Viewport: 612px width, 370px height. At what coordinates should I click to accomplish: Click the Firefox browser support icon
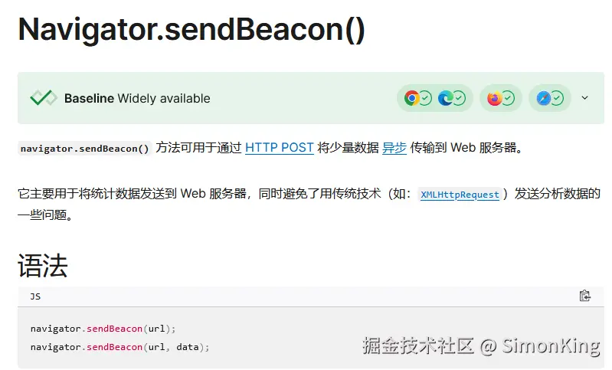494,98
